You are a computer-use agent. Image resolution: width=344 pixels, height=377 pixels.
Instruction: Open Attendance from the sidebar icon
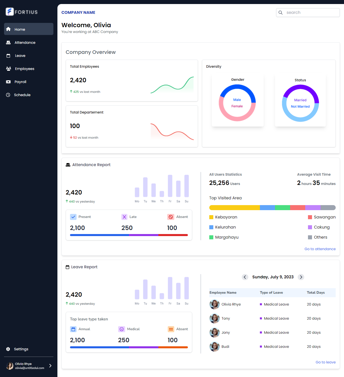tap(9, 43)
